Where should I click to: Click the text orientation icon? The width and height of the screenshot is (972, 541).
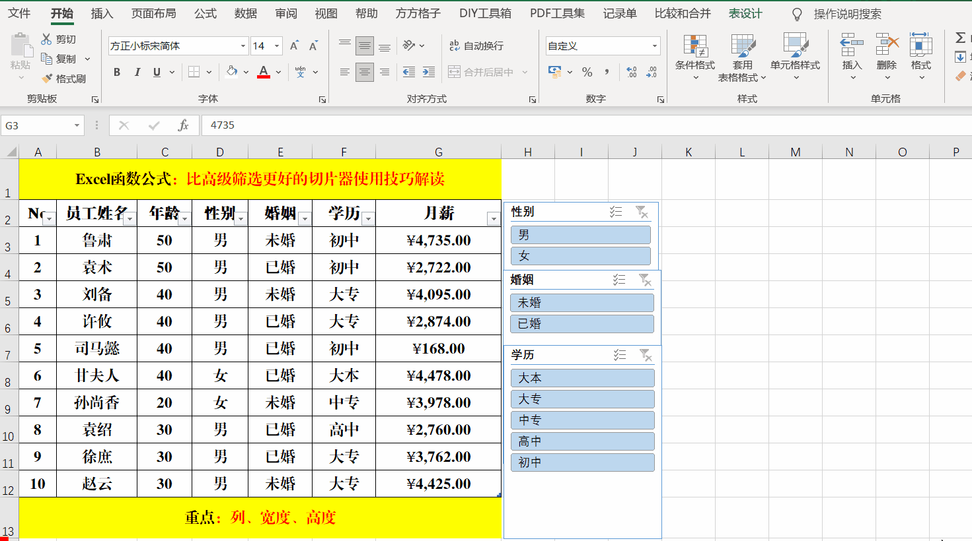coord(409,46)
